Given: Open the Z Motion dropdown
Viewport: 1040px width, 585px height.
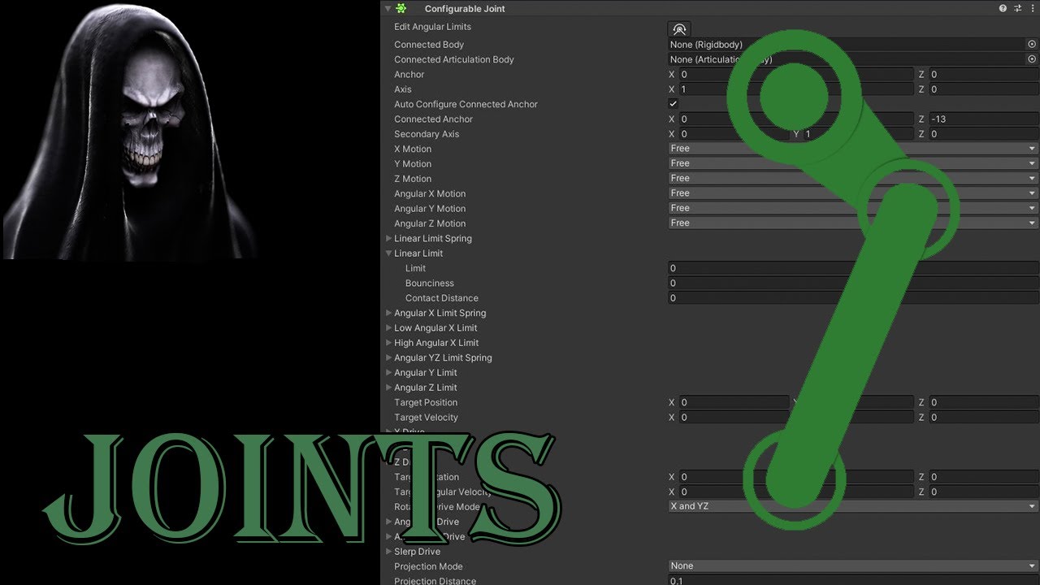Looking at the screenshot, I should coord(853,178).
